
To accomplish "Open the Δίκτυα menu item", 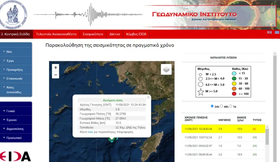I will tap(115, 34).
